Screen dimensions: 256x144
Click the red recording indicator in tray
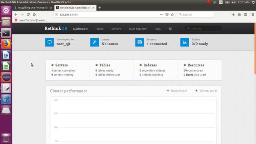(209, 2)
